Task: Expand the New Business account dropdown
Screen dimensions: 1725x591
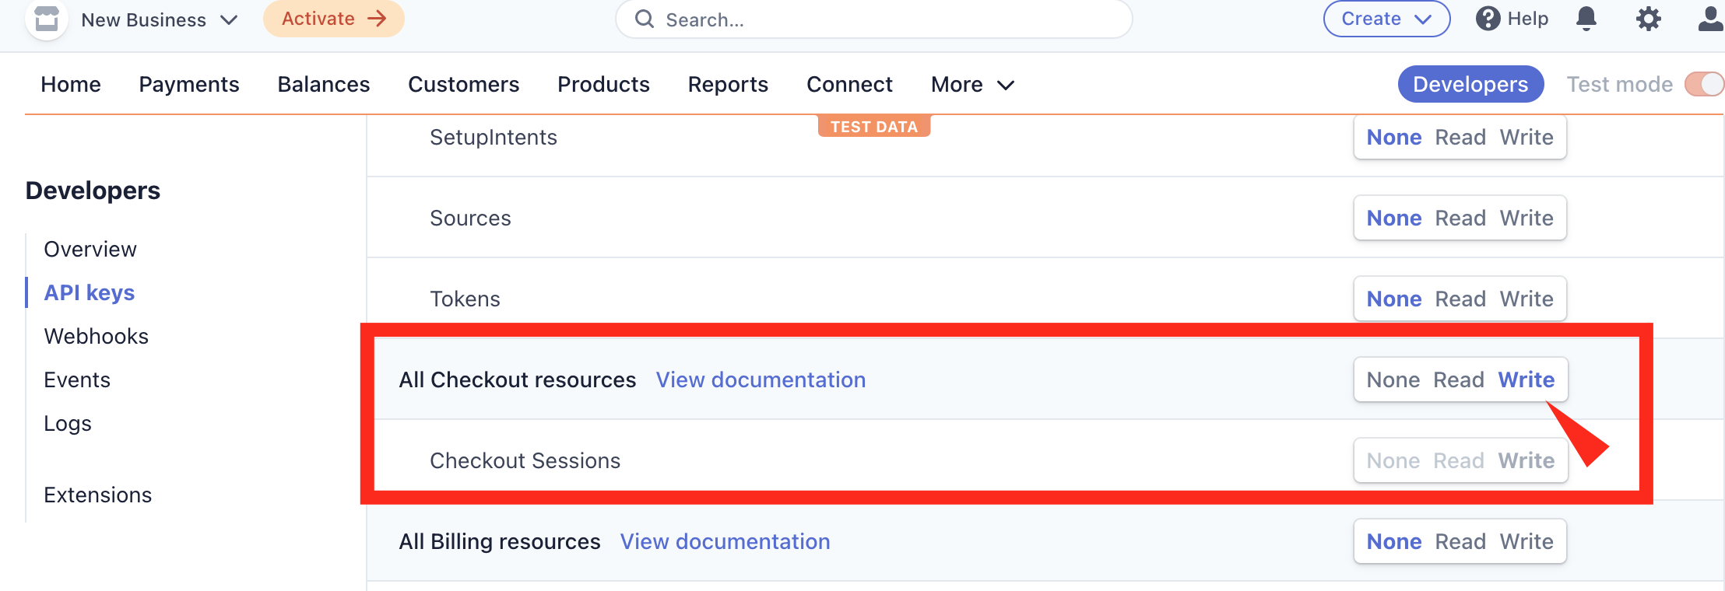Action: click(159, 19)
